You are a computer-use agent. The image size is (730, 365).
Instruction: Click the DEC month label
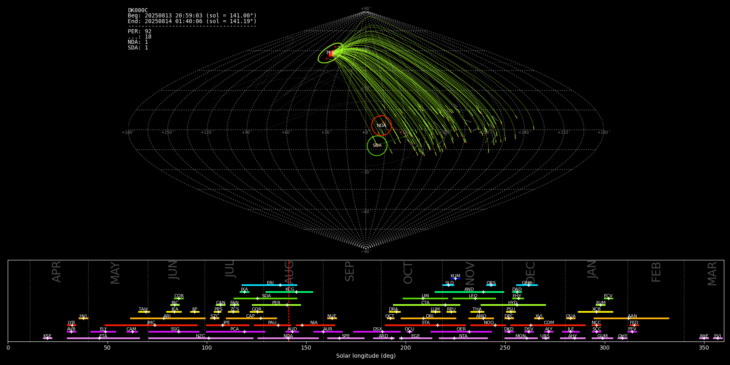pyautogui.click(x=530, y=273)
